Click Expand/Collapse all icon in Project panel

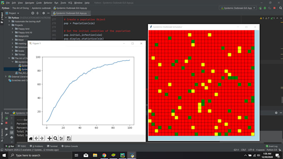[37, 13]
